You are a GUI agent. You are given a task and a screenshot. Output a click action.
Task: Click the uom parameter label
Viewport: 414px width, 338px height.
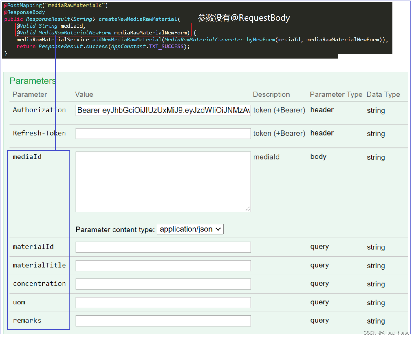19,302
